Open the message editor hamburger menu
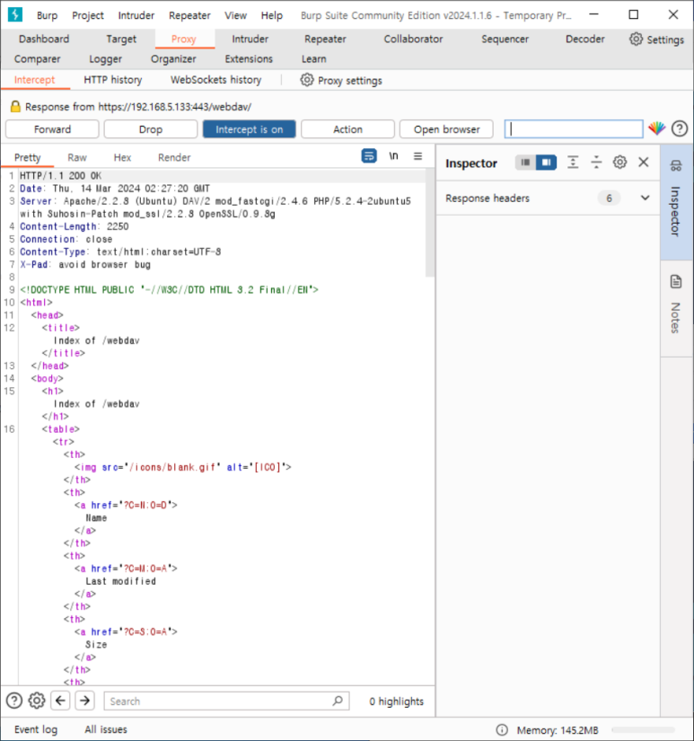694x741 pixels. tap(417, 155)
